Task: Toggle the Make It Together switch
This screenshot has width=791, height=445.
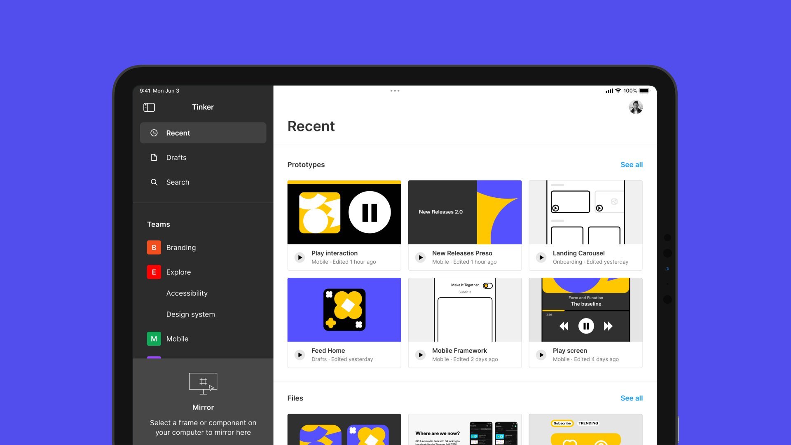Action: [x=488, y=286]
